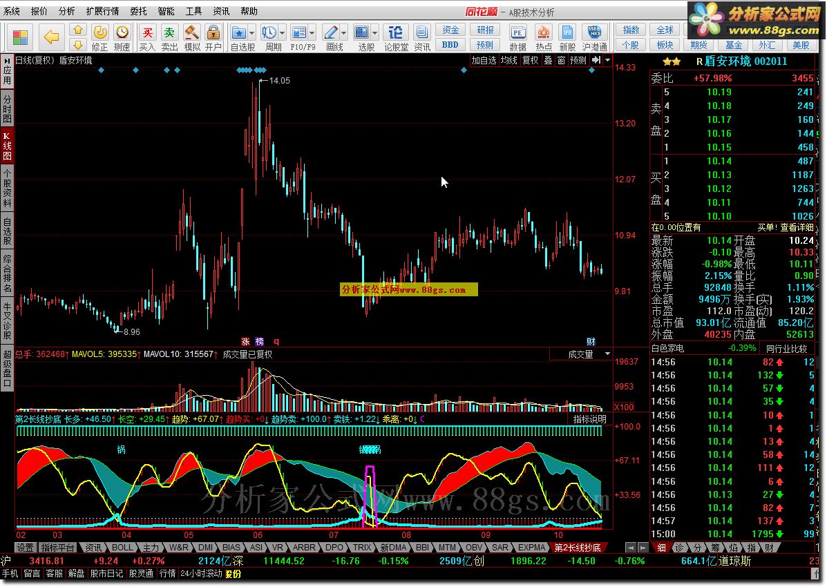
Task: Open the 扩展行情 menu
Action: (102, 11)
